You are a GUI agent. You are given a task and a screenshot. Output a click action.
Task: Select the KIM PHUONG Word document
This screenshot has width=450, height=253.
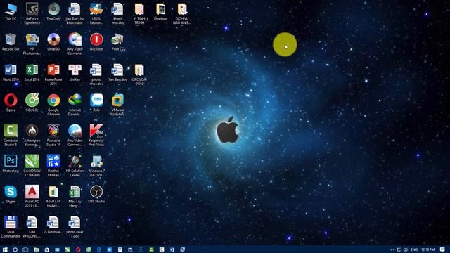pos(32,226)
